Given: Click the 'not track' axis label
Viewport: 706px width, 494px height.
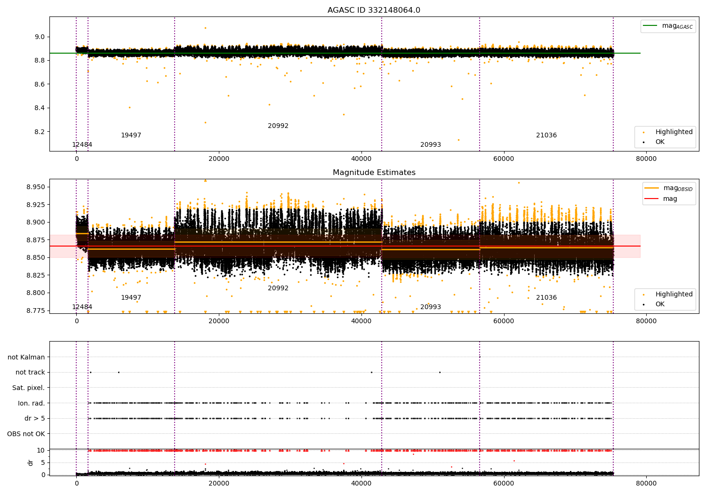Looking at the screenshot, I should point(30,372).
